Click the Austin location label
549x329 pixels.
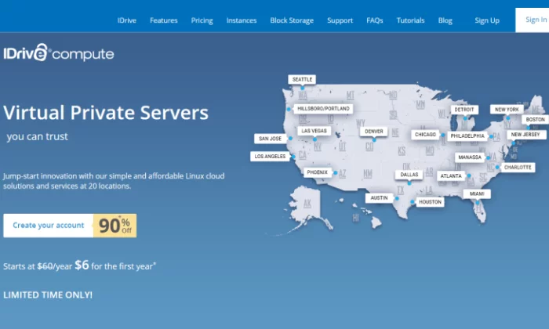click(x=379, y=198)
